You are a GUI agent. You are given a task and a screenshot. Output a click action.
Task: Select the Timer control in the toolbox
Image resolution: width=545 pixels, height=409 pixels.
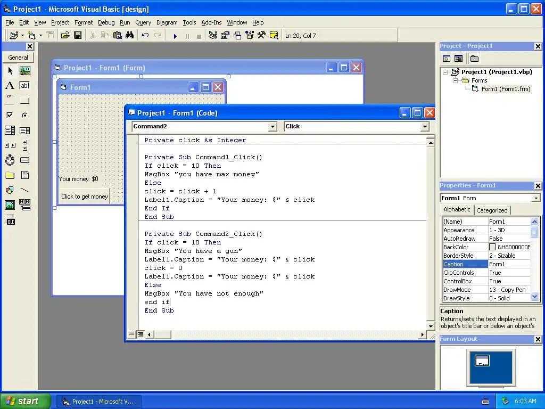coord(10,160)
